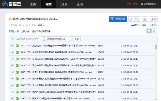This screenshot has width=161, height=101.
Task: Click BT icon of 读心神探 row
Action: pos(17,66)
